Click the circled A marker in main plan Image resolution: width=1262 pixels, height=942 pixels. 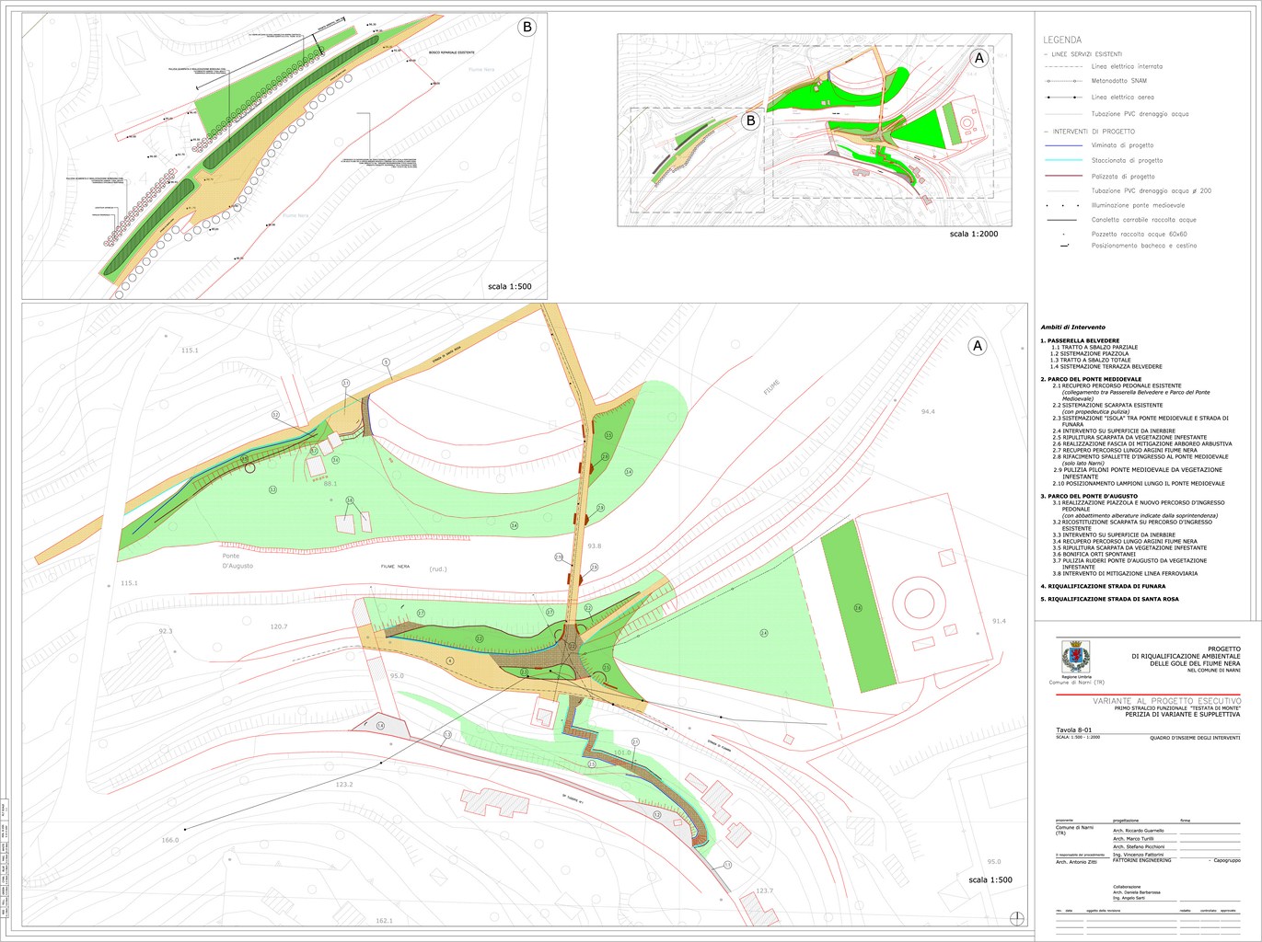pyautogui.click(x=978, y=346)
